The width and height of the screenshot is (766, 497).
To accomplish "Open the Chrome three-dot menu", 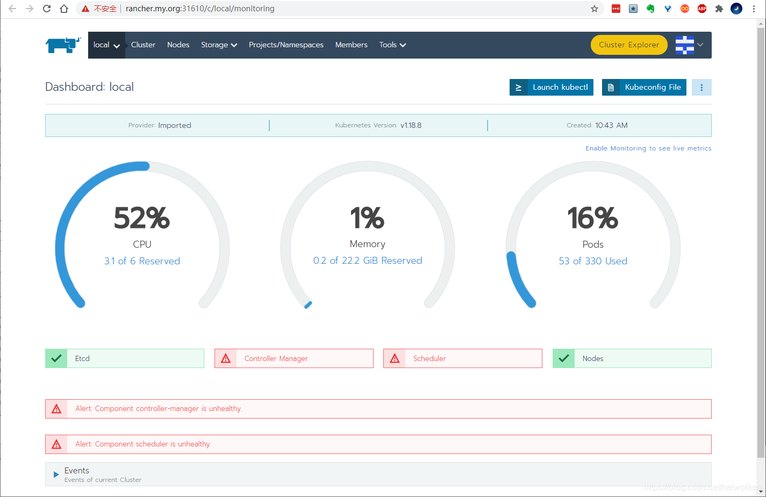I will point(754,9).
